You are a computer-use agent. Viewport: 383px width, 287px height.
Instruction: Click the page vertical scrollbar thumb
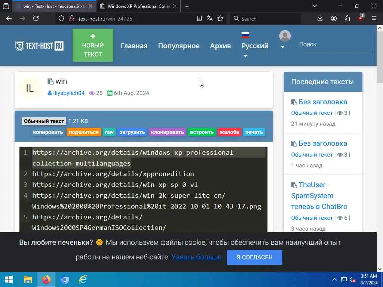380,57
